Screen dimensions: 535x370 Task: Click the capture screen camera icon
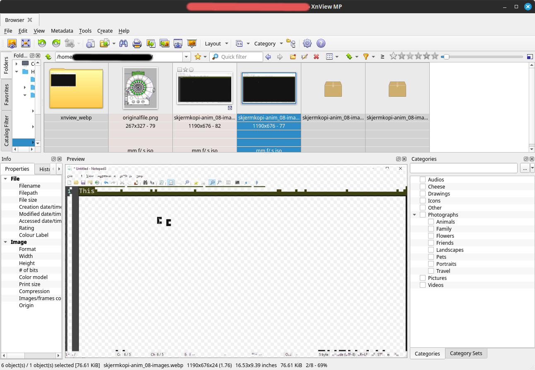[178, 43]
